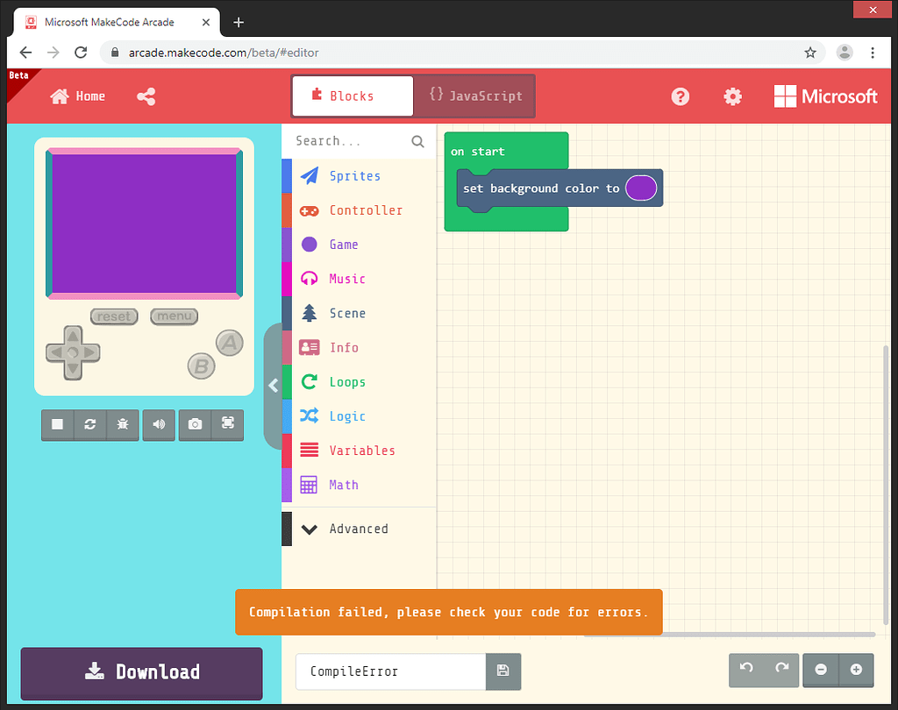Screen dimensions: 898x710
Task: Click the share project icon
Action: pos(146,96)
